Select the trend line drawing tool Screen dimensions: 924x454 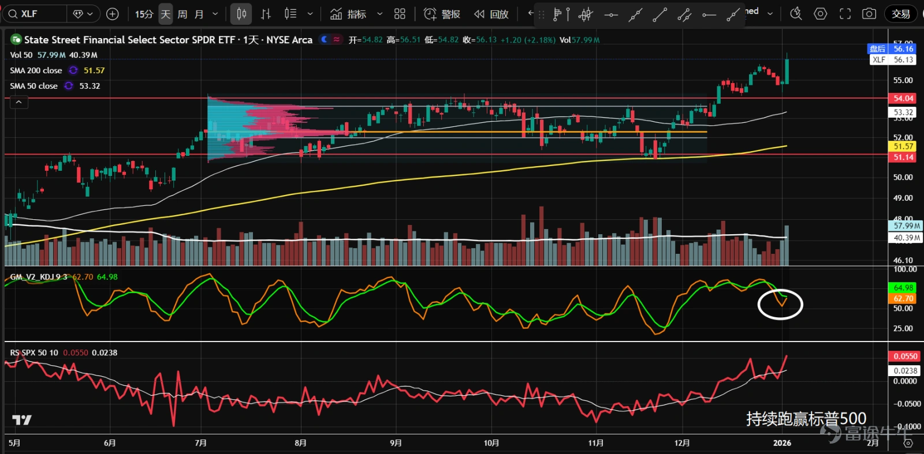point(660,14)
